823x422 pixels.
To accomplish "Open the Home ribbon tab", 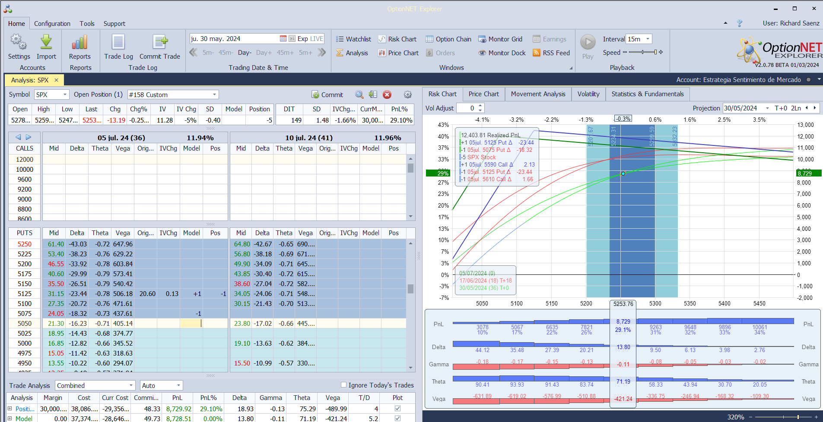I will (x=16, y=24).
